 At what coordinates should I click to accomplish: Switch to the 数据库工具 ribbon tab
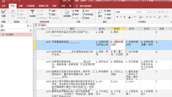click(x=44, y=6)
